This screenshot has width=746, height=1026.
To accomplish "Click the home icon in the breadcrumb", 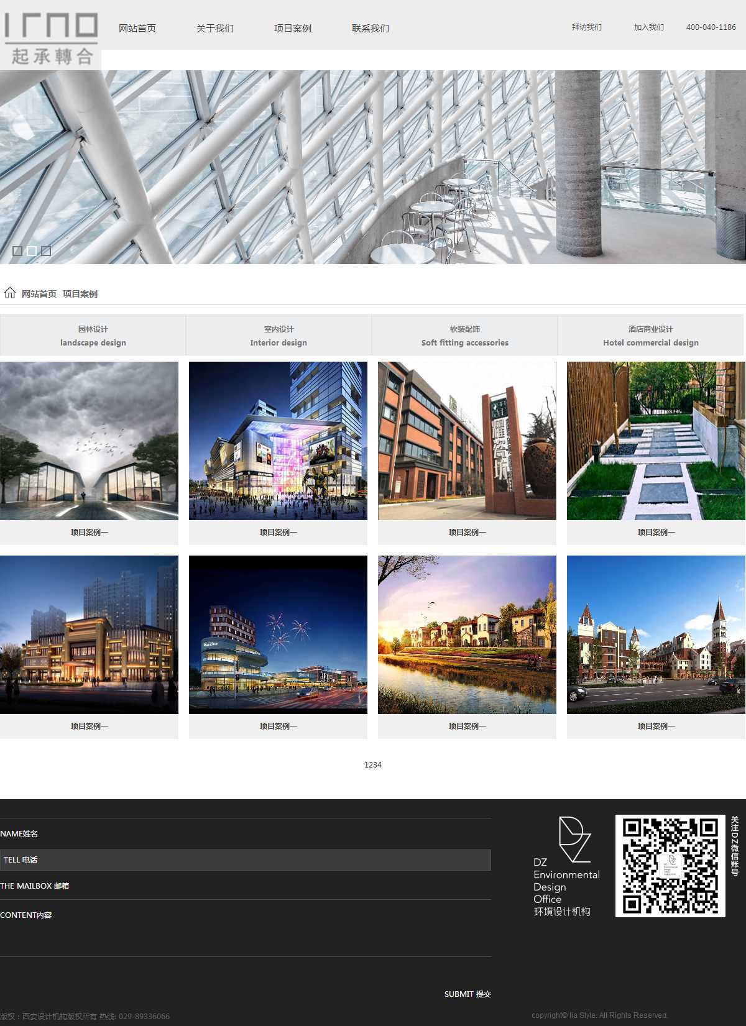I will tap(10, 293).
